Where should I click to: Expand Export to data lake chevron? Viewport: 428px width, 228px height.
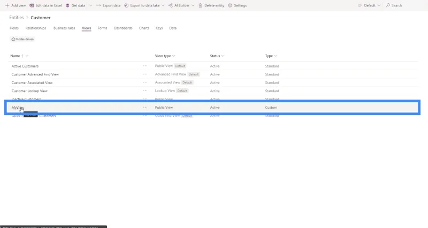coord(163,5)
